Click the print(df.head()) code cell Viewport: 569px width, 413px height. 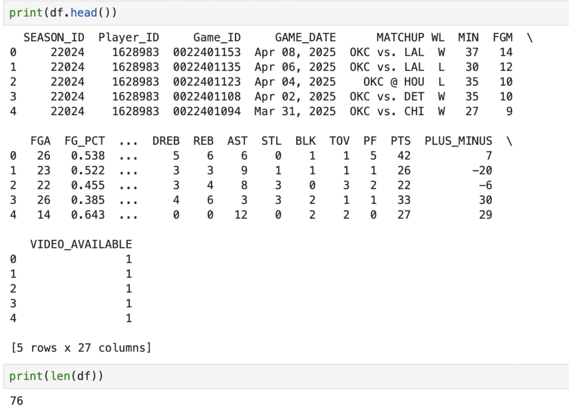286,13
